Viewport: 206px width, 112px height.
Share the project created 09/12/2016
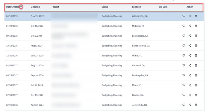tap(190, 36)
